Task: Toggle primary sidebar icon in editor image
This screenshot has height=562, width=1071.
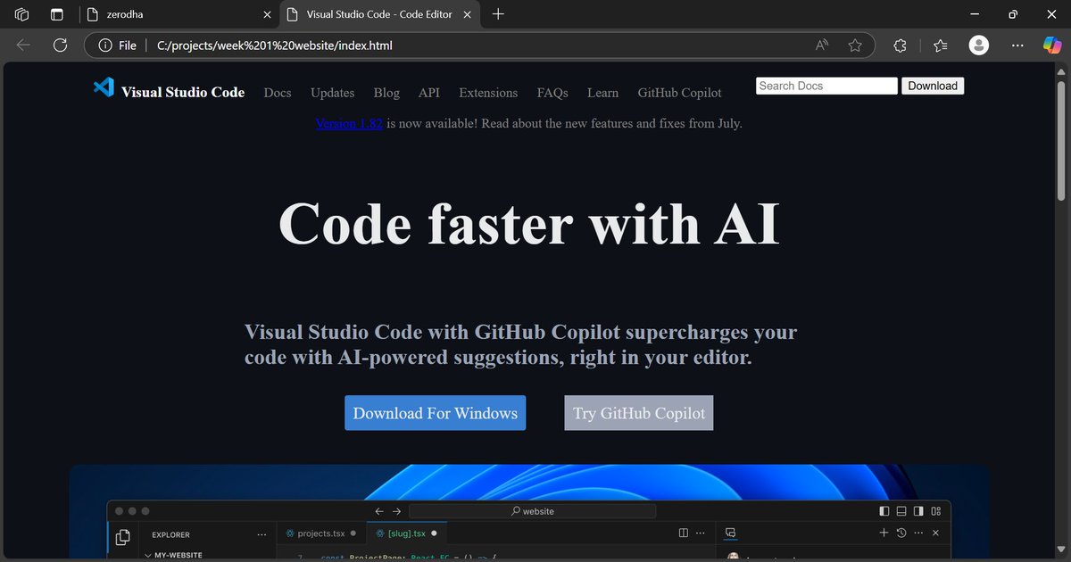Action: (884, 511)
